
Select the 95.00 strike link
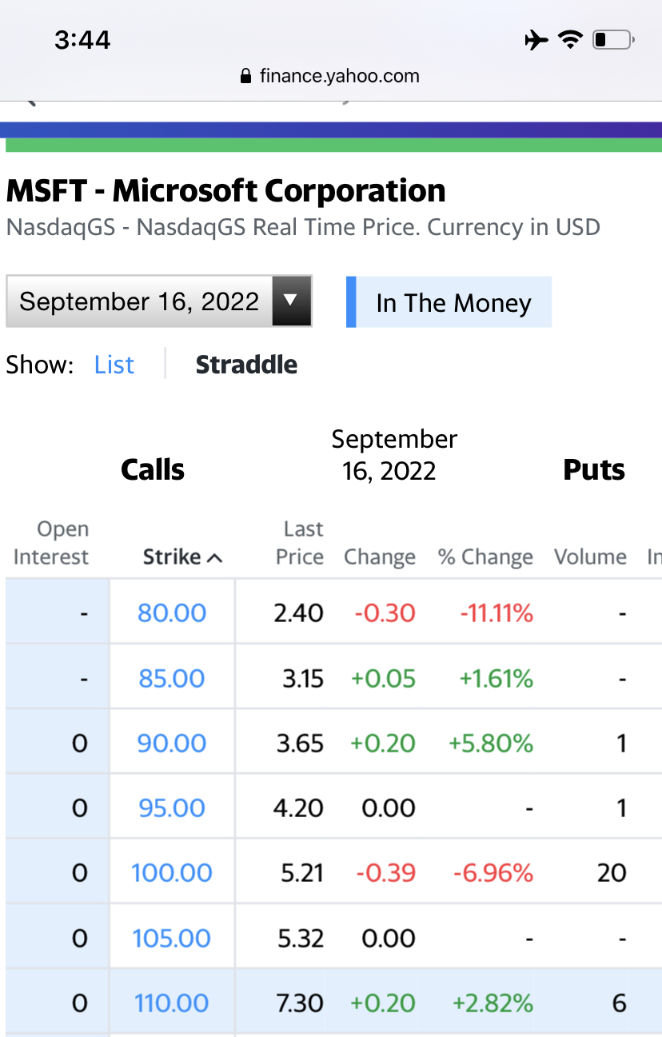point(172,808)
